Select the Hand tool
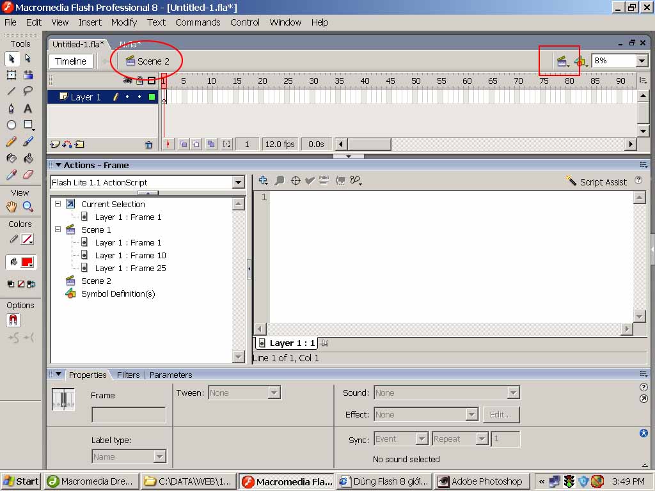Image resolution: width=655 pixels, height=491 pixels. (x=12, y=207)
